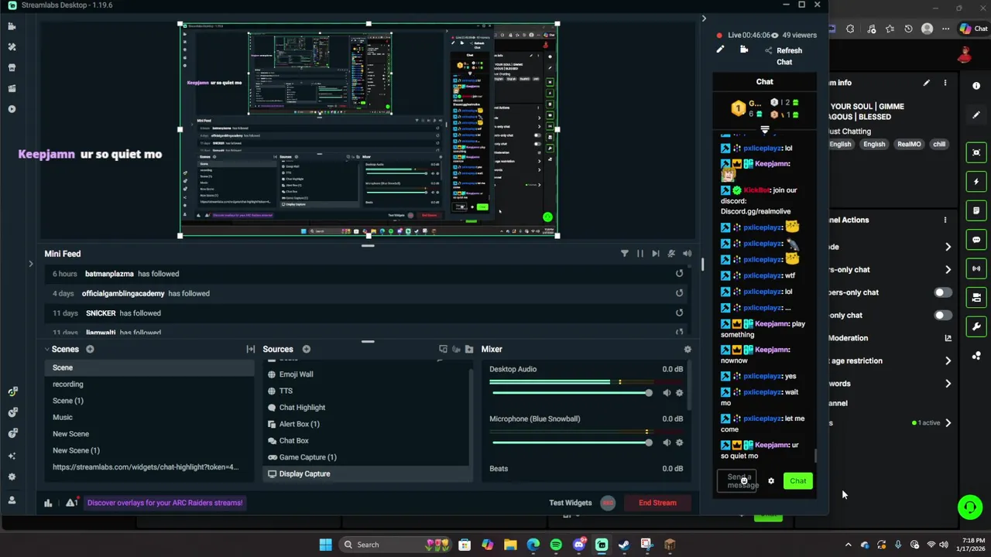Viewport: 991px width, 557px height.
Task: Click the pencil icon to edit stream info
Action: point(720,50)
